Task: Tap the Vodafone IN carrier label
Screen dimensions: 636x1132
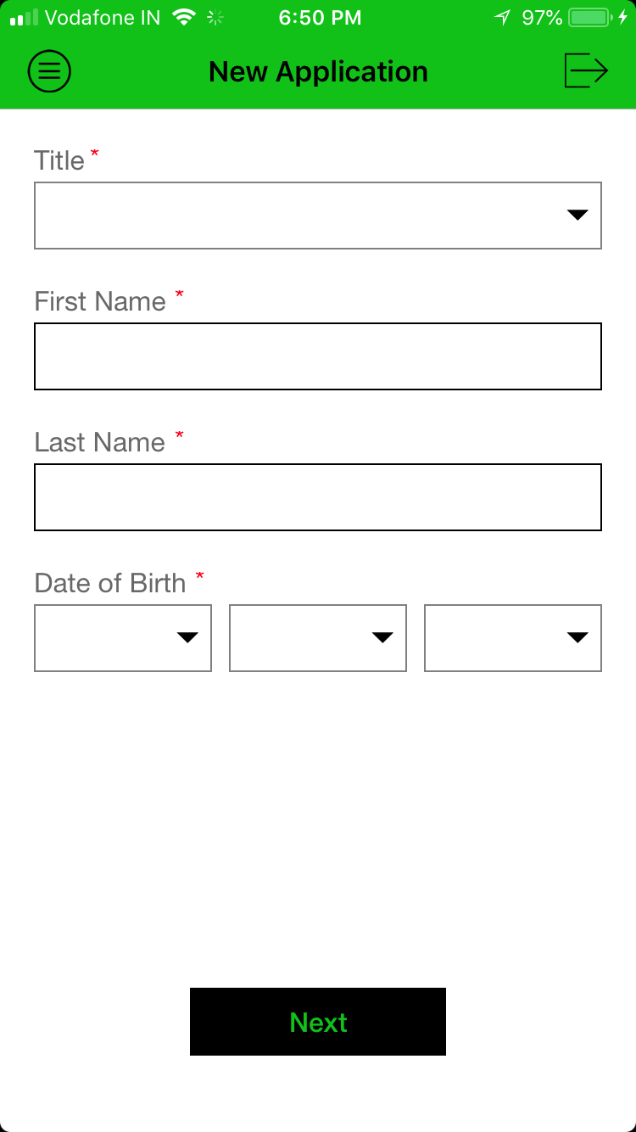Action: click(x=103, y=17)
